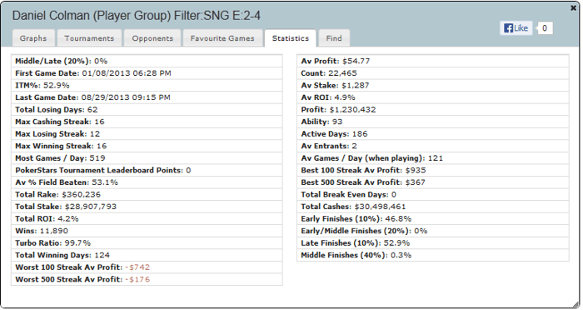Open the Graphs tab
Image resolution: width=583 pixels, height=310 pixels.
pyautogui.click(x=33, y=38)
